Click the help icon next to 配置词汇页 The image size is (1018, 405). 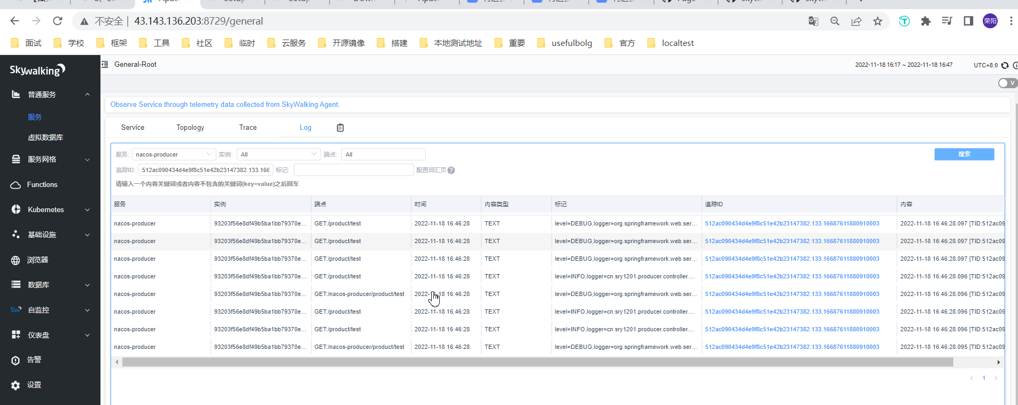pos(451,170)
